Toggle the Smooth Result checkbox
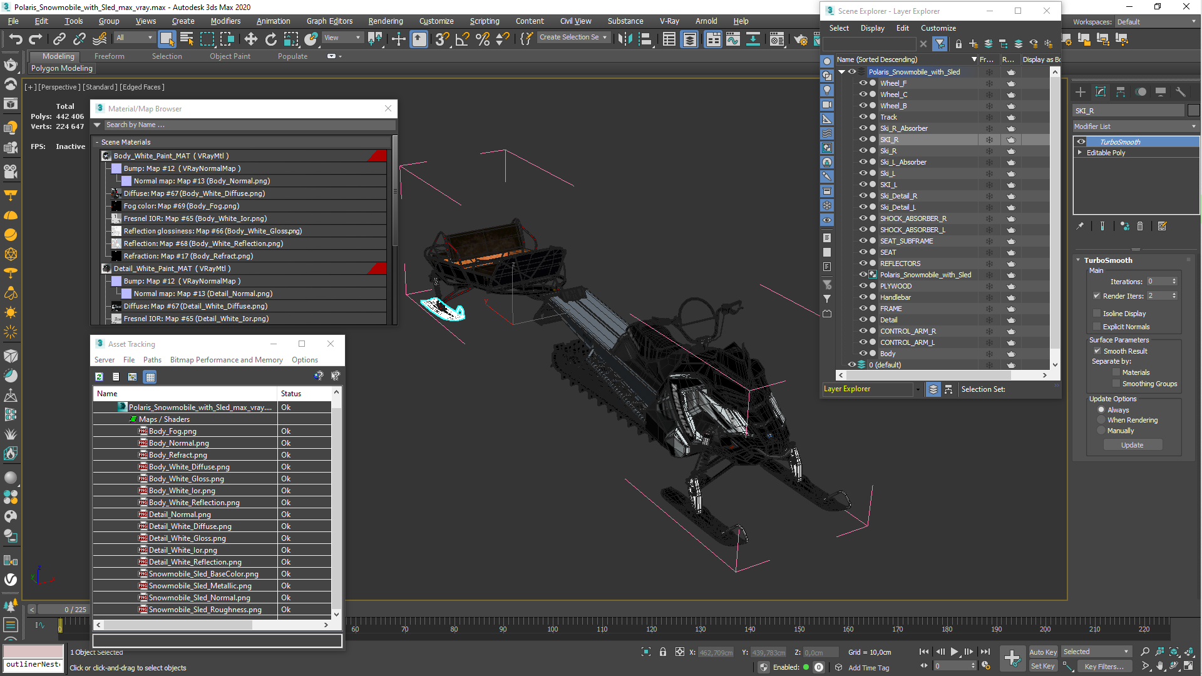 point(1097,351)
